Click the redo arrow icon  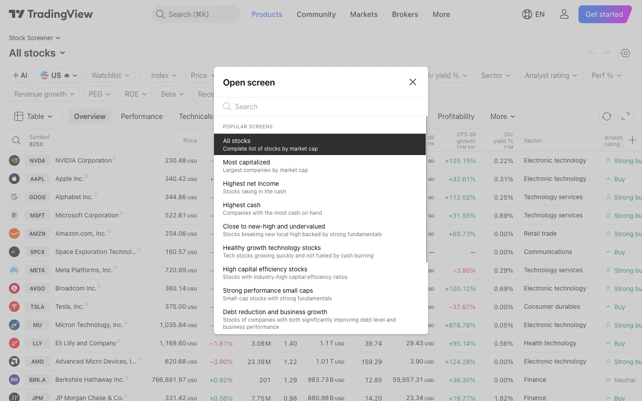[x=607, y=53]
